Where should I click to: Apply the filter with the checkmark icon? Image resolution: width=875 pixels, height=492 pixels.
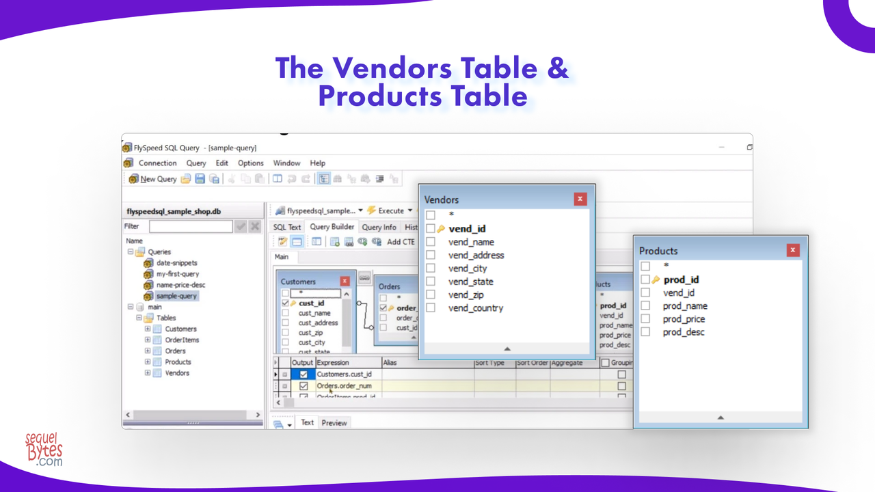(x=240, y=226)
